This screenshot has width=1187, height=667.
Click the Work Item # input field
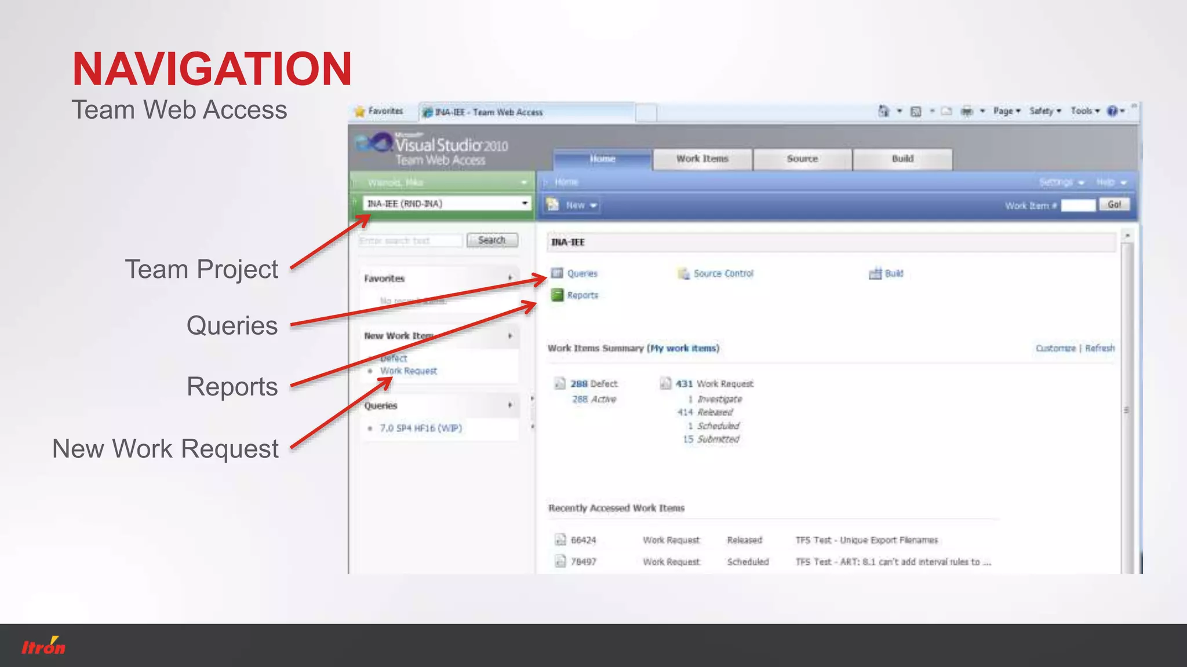[x=1078, y=205]
